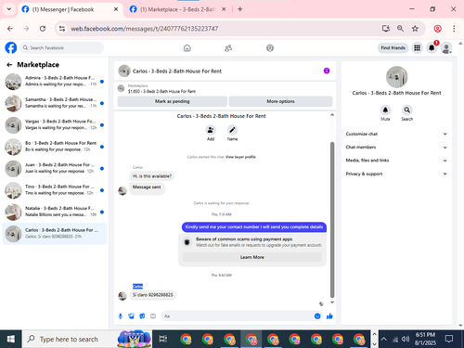Switch to the Marketplace browser tab

point(177,9)
